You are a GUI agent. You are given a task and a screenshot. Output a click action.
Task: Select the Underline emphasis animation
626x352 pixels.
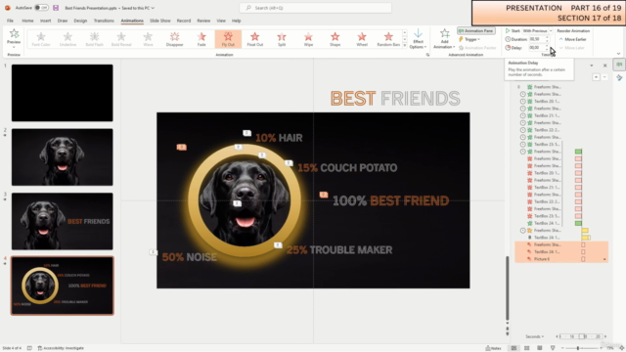tap(67, 39)
